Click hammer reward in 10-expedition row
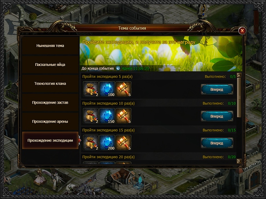Screen dimensions: 266x199 (123, 116)
